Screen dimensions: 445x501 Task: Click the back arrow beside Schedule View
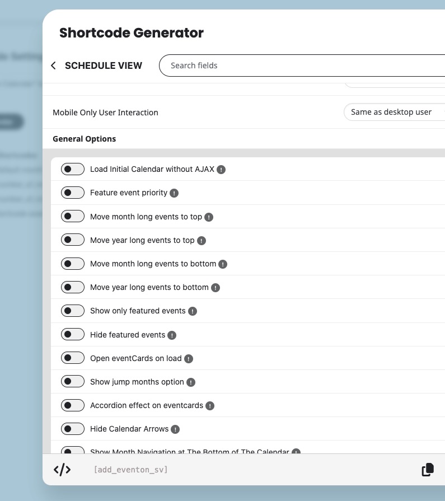click(53, 66)
